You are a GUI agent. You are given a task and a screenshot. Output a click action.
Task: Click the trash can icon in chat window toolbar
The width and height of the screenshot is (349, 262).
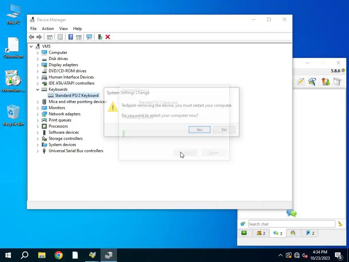(x=337, y=82)
